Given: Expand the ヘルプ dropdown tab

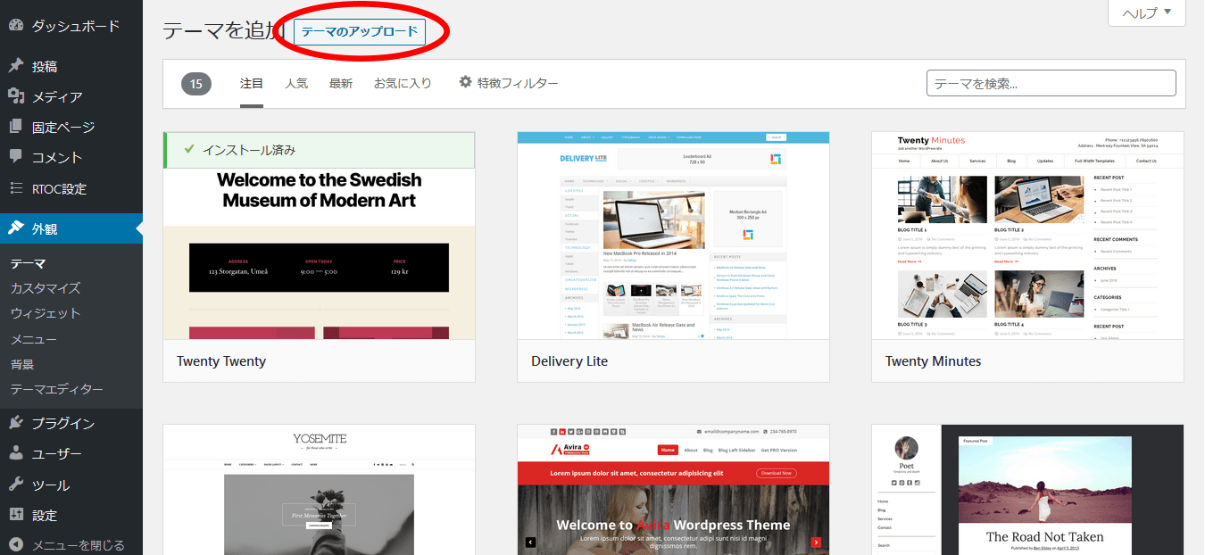Looking at the screenshot, I should coord(1147,12).
